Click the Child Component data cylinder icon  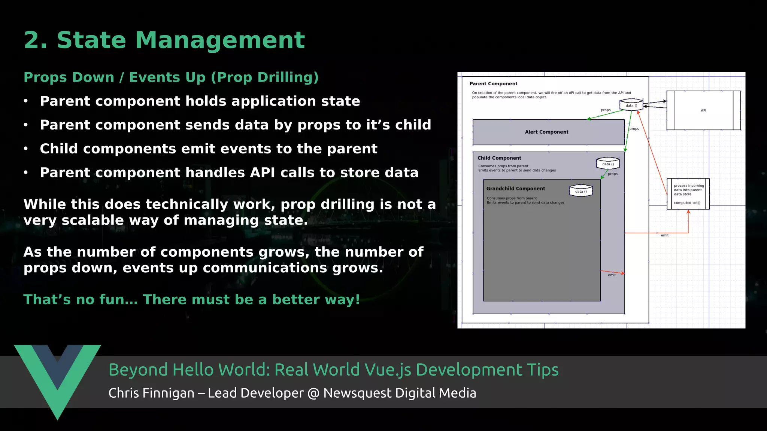coord(608,163)
